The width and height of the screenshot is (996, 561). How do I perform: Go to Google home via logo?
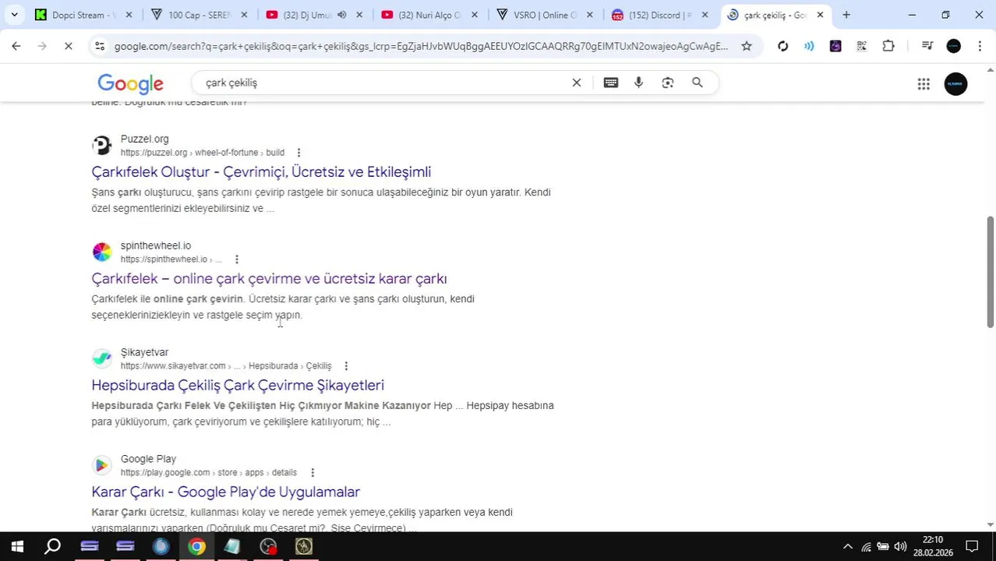[130, 83]
